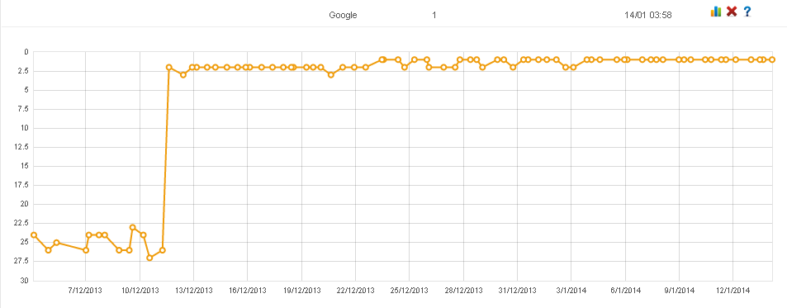Click the 12/1/2014 x-axis date label
This screenshot has width=787, height=308.
[x=732, y=291]
